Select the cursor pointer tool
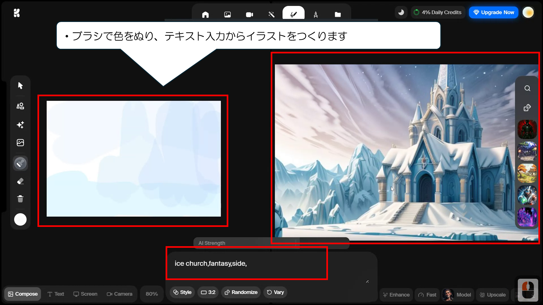The width and height of the screenshot is (543, 305). point(20,86)
